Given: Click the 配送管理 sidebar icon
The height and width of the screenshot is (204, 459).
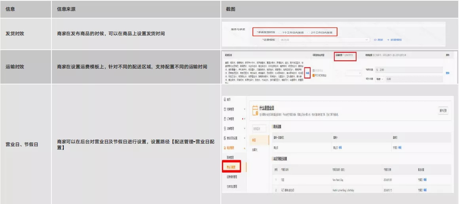Looking at the screenshot, I should [225, 147].
